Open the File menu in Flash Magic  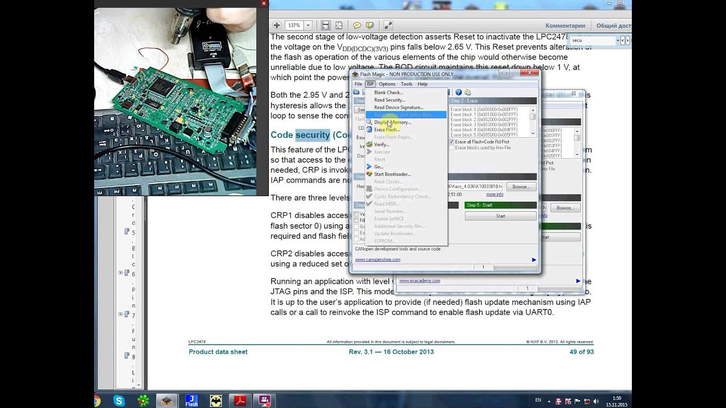(358, 84)
